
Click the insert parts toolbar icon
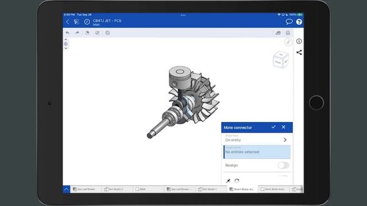[97, 33]
